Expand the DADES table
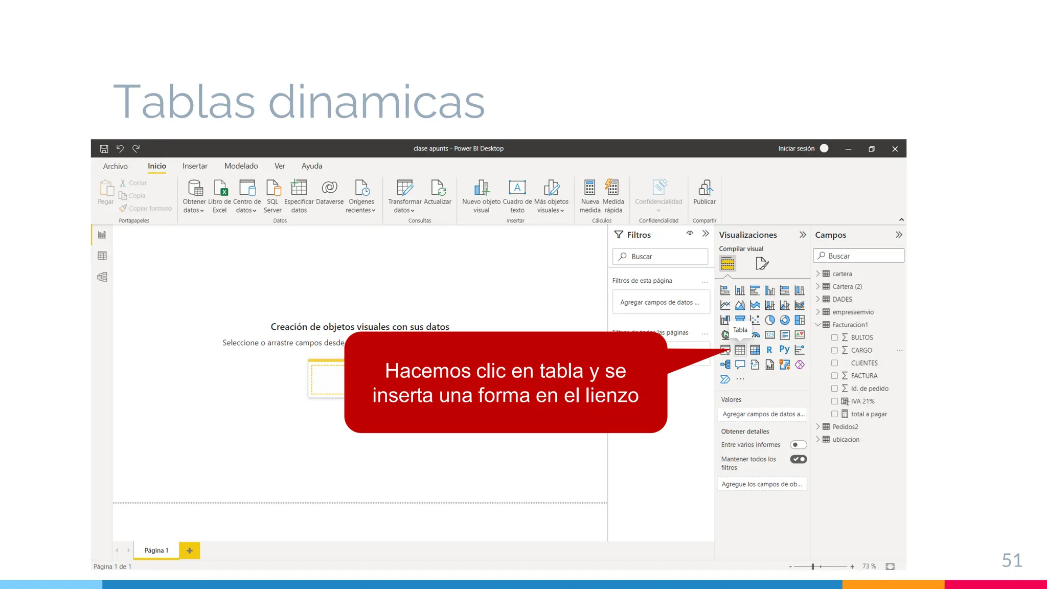The height and width of the screenshot is (589, 1047). 818,299
